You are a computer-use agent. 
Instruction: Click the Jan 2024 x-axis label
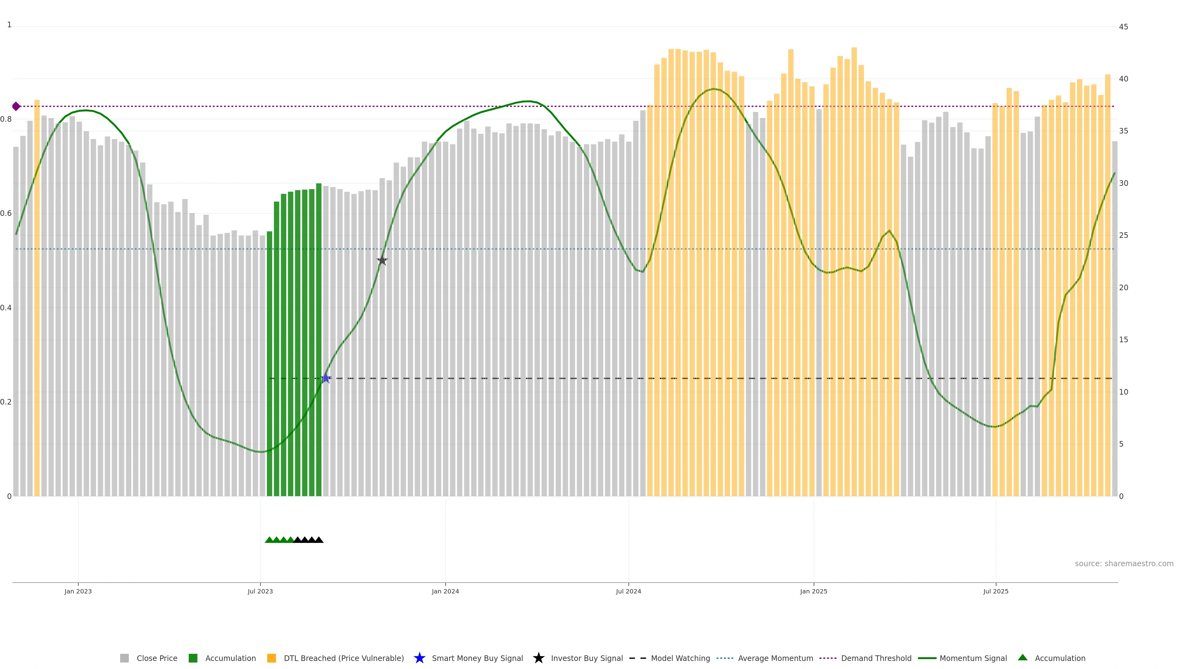tap(445, 591)
